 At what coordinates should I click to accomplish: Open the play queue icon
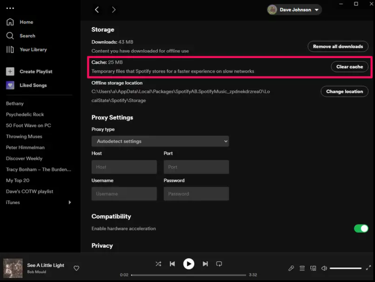(x=302, y=268)
